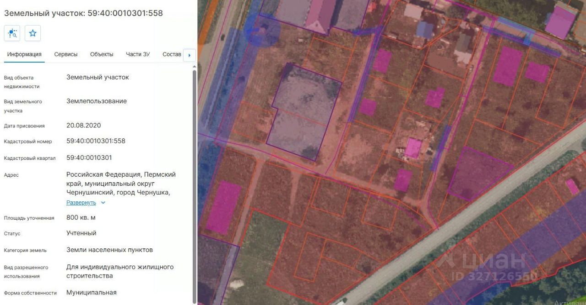586x305 pixels.
Task: Select the title text Земельный участок: 59:40:0010301:558
Action: (x=83, y=13)
